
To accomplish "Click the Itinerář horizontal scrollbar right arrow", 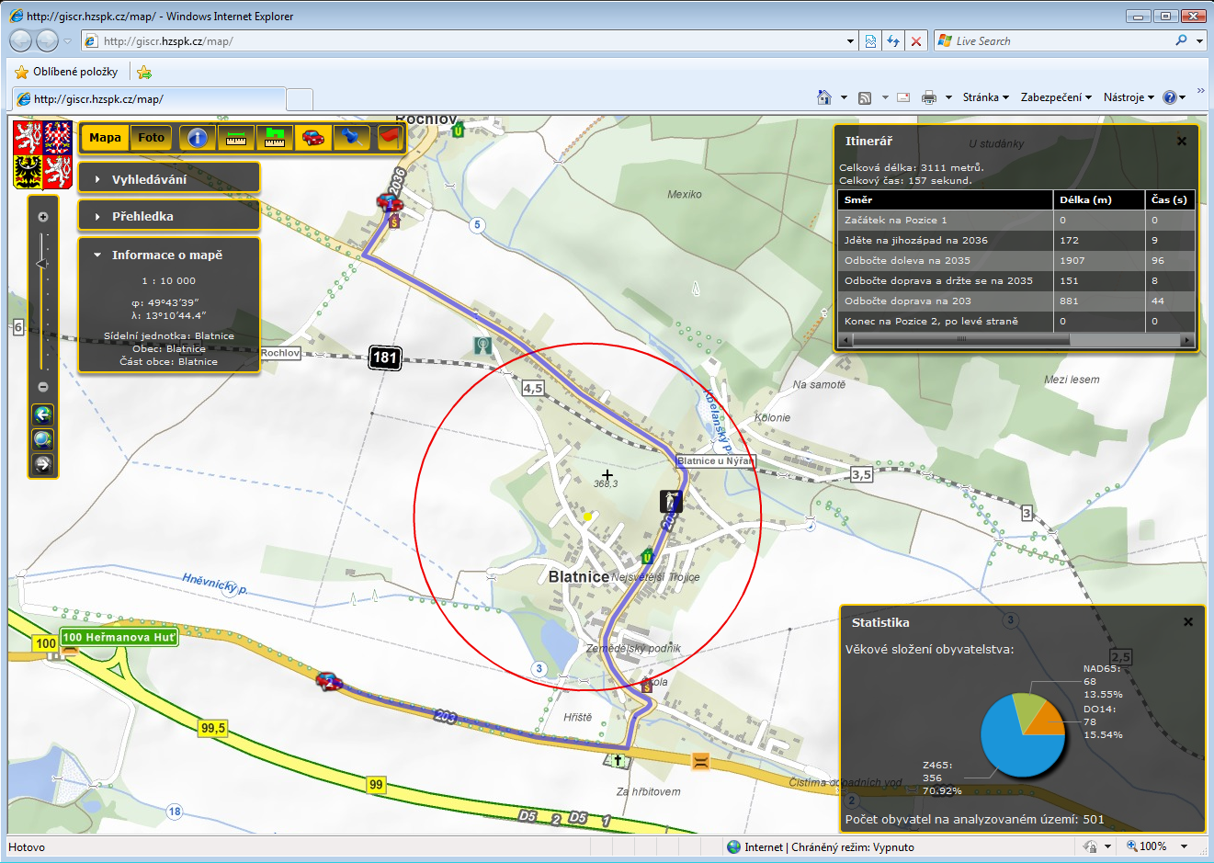I will [x=1186, y=339].
